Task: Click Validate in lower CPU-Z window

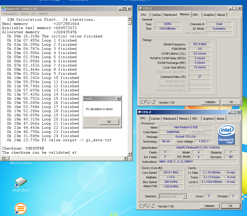Action: click(209, 206)
